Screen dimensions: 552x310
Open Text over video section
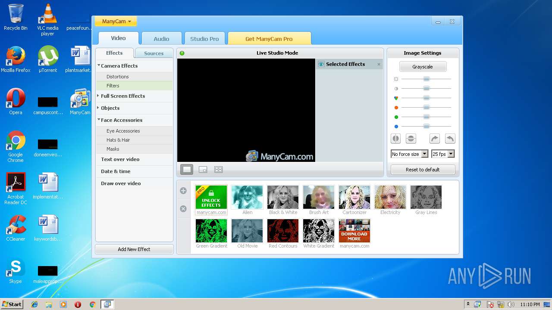(134, 159)
